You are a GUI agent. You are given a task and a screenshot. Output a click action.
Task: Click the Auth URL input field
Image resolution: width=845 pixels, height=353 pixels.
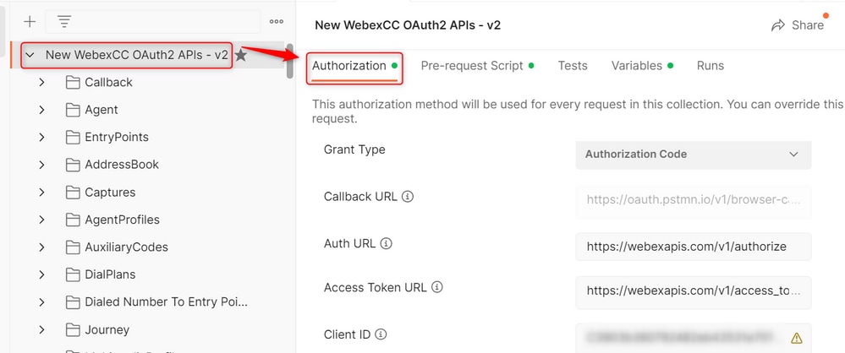pos(693,247)
